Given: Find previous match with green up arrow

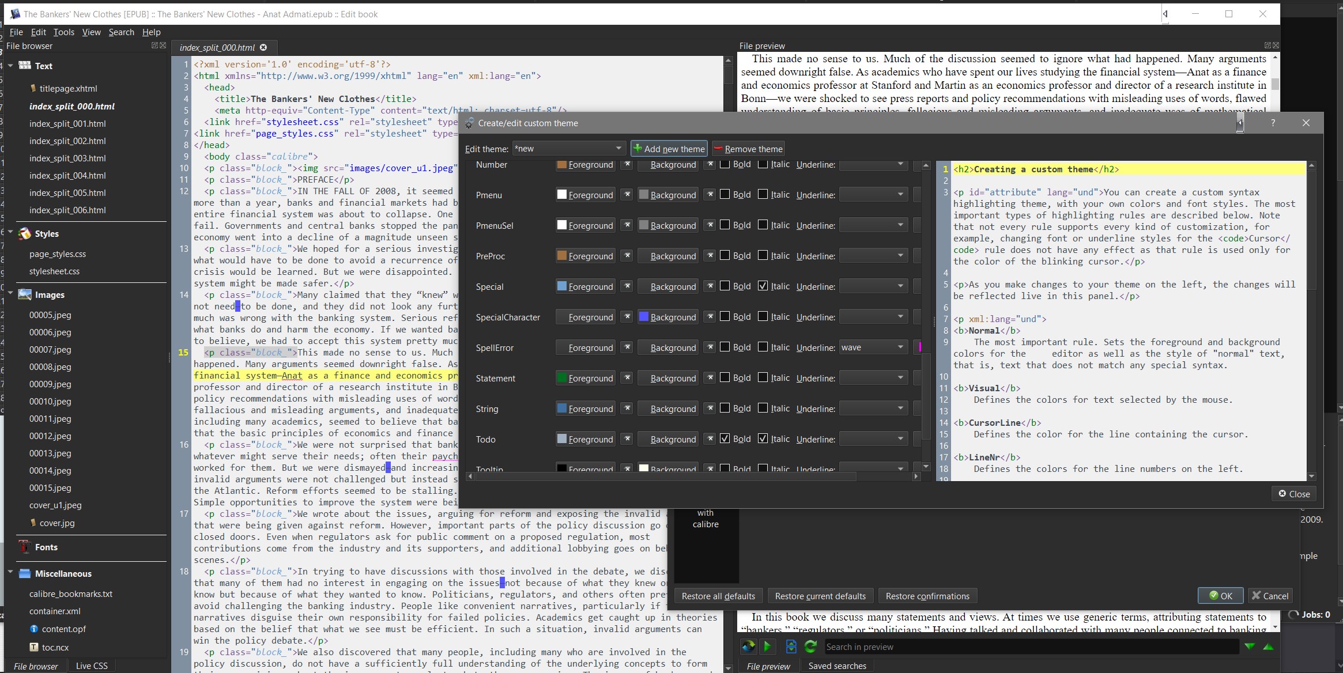Looking at the screenshot, I should coord(1268,646).
